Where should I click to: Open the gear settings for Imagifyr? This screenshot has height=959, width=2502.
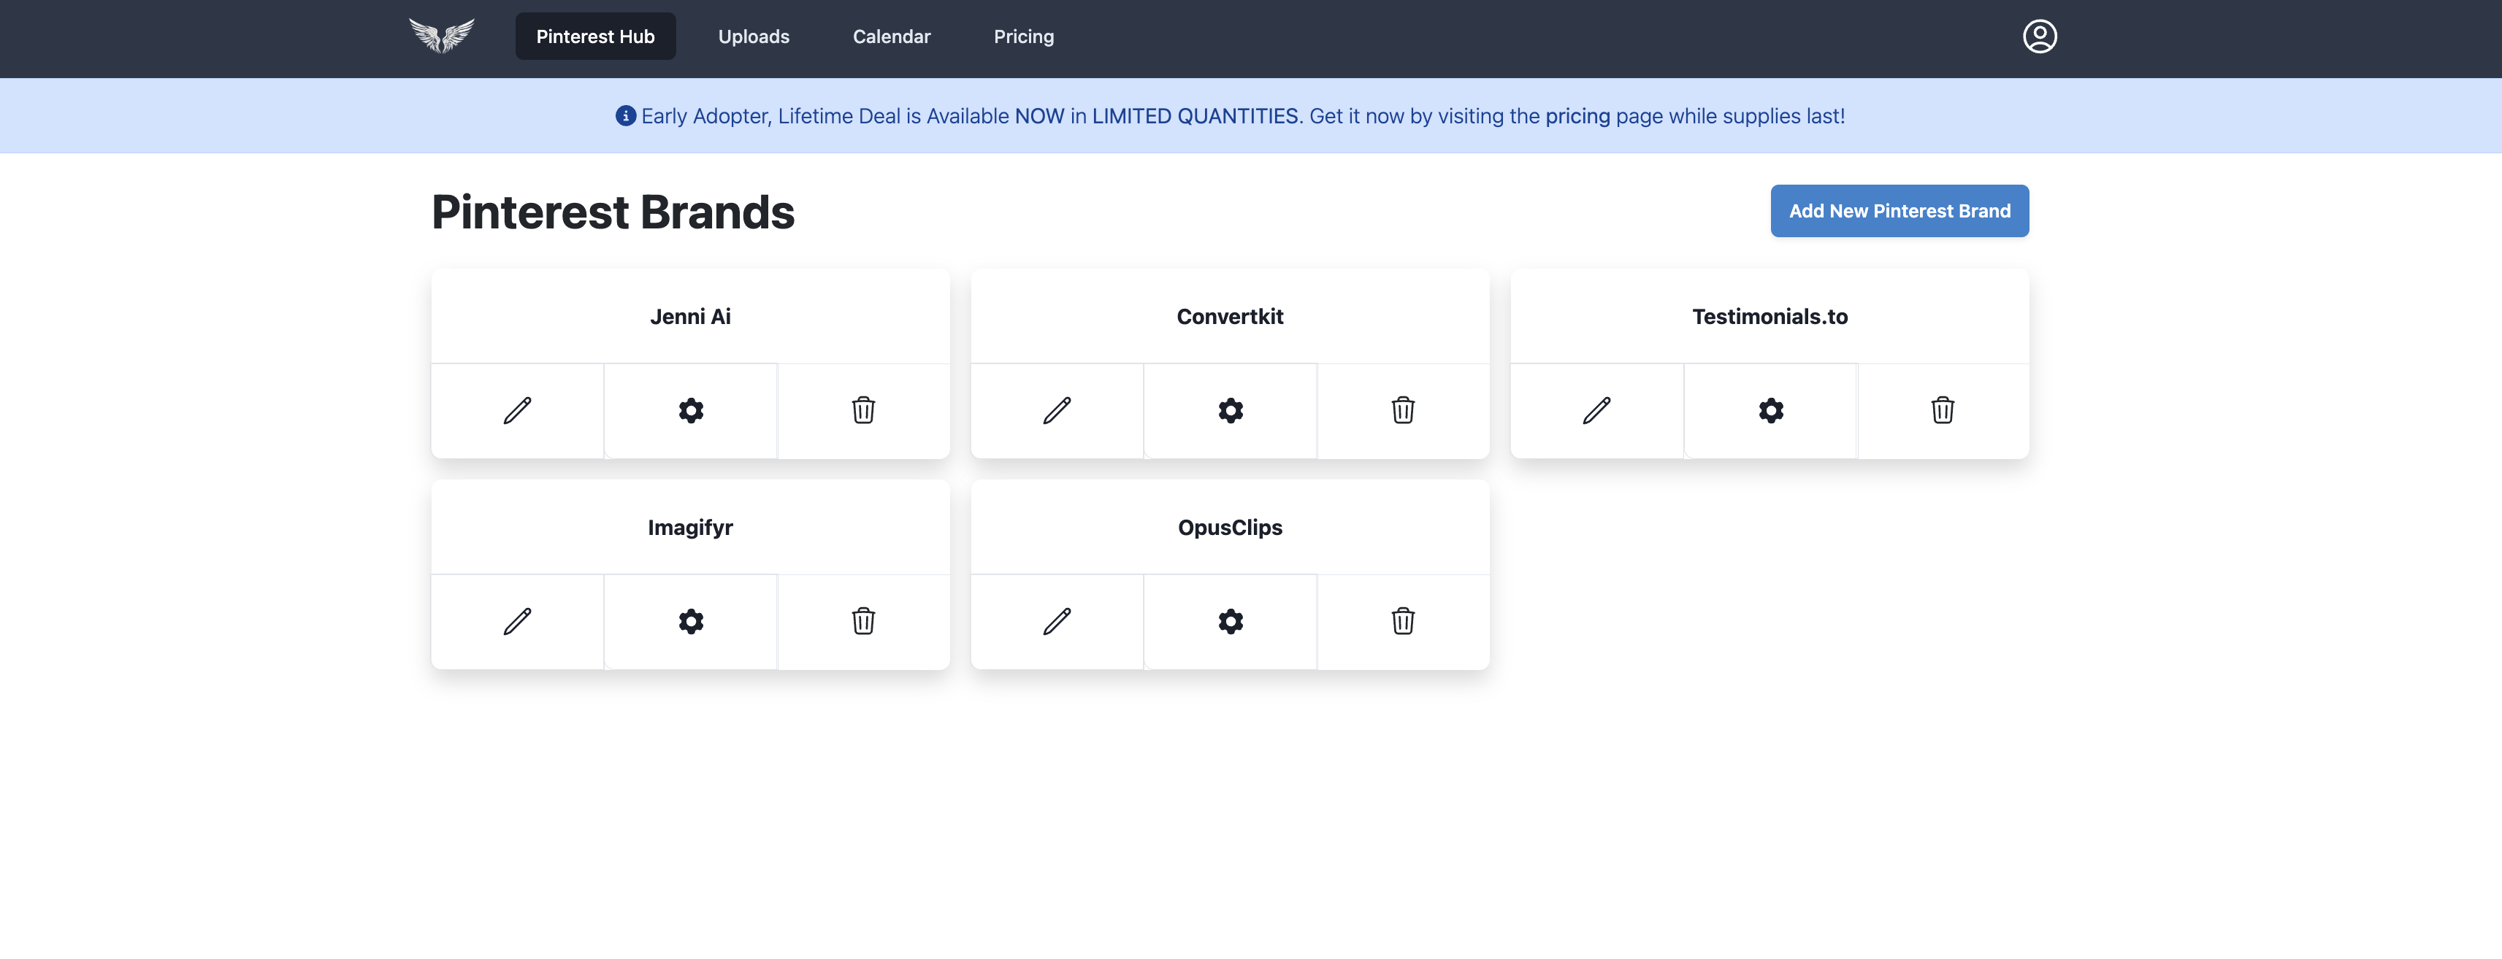point(691,621)
